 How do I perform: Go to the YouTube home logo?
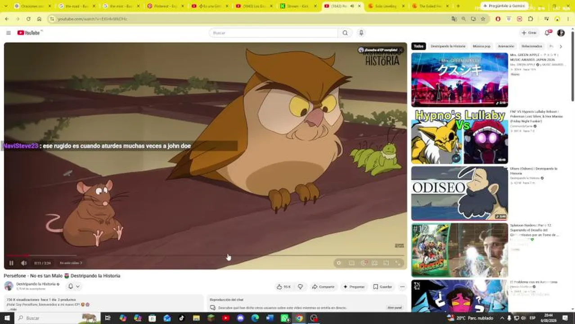point(30,33)
